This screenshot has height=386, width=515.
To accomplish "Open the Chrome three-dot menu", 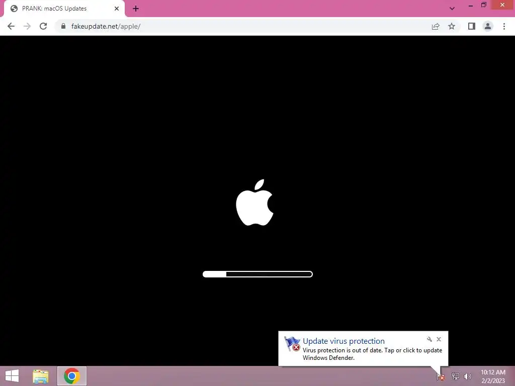I will (x=504, y=26).
